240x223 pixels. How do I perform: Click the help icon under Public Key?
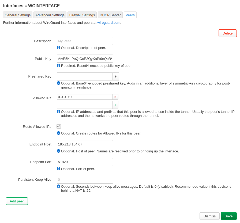(58, 66)
